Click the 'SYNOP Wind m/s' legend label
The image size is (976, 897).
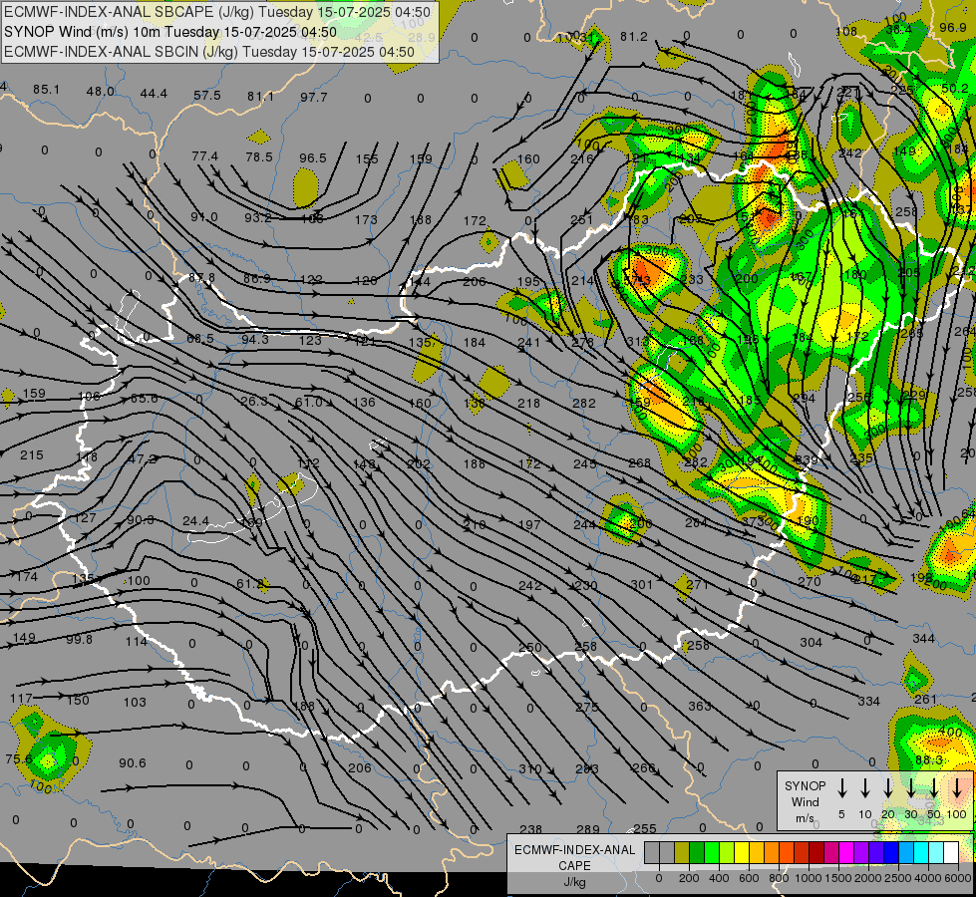[805, 801]
